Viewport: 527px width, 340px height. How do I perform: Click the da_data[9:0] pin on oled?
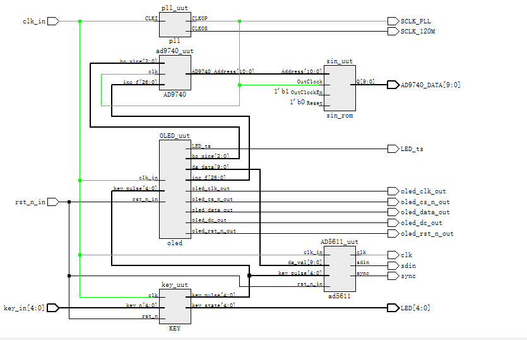(210, 167)
